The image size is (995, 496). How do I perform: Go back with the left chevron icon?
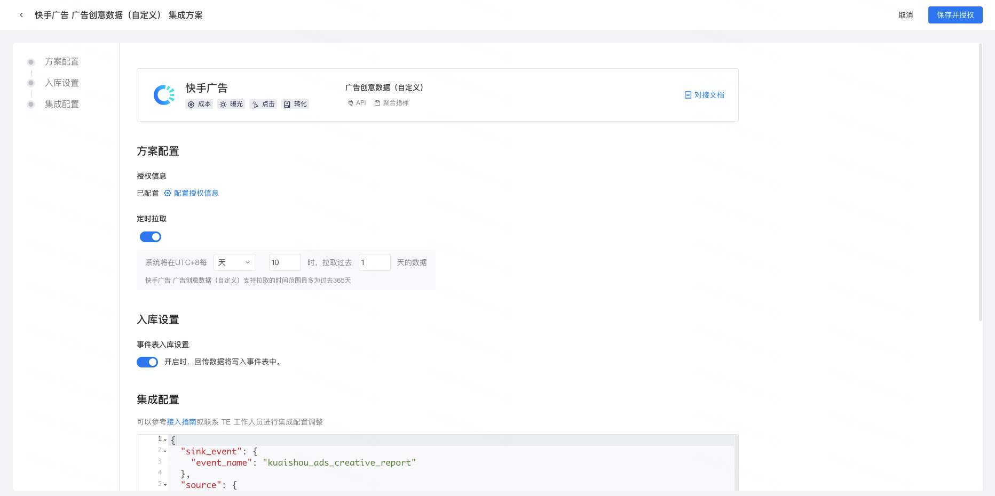click(21, 15)
